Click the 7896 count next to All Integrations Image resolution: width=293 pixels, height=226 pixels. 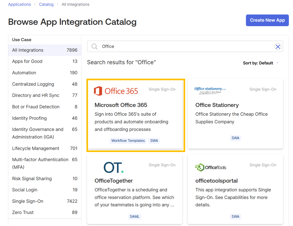pyautogui.click(x=72, y=50)
